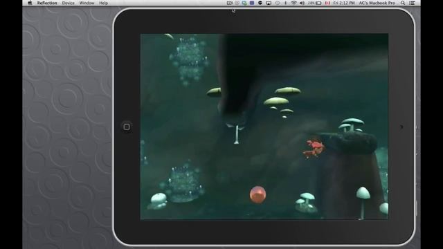
Task: Click the Canadian flag input source icon
Action: point(327,3)
